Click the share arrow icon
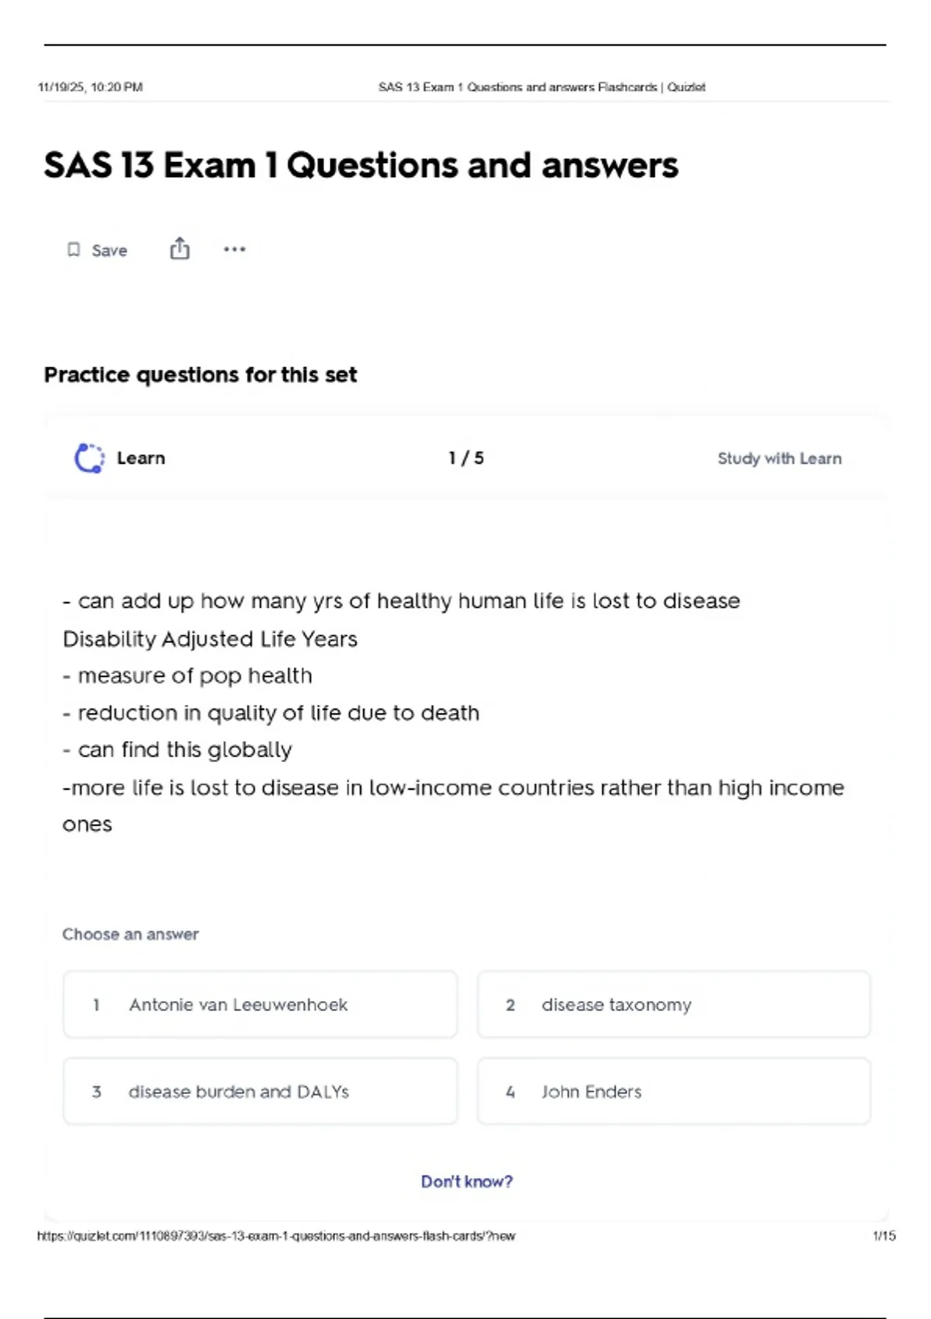The height and width of the screenshot is (1319, 931). pyautogui.click(x=179, y=248)
